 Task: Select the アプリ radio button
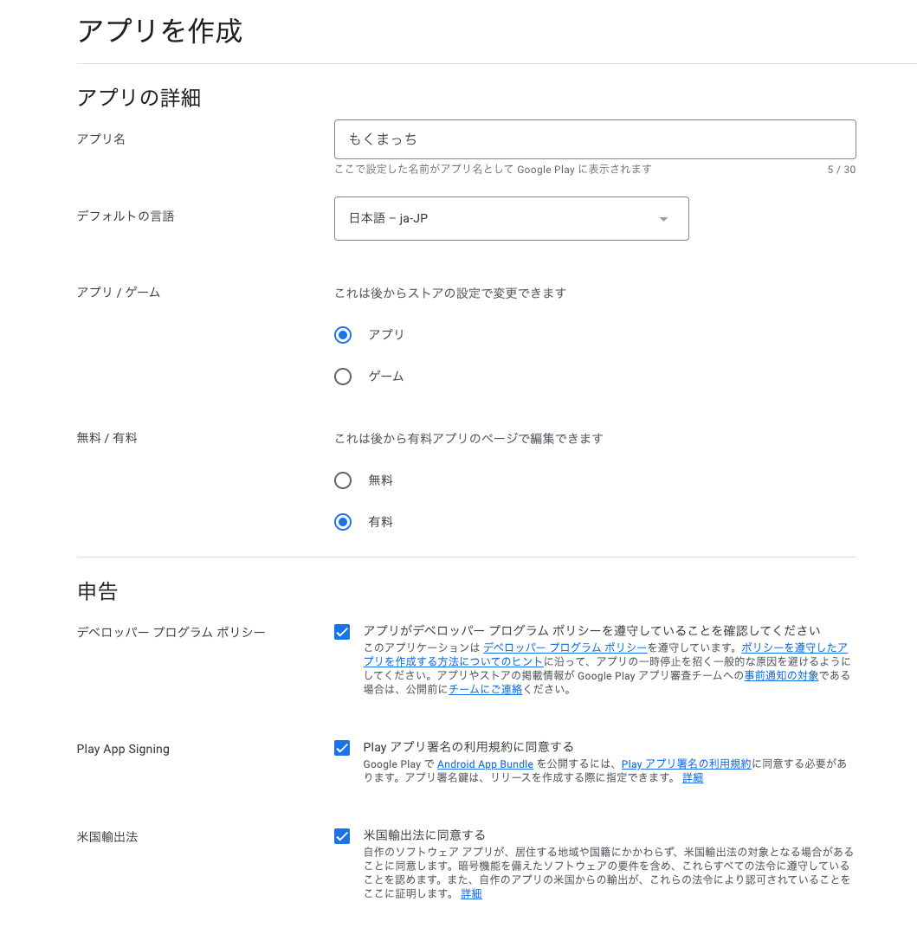click(343, 335)
